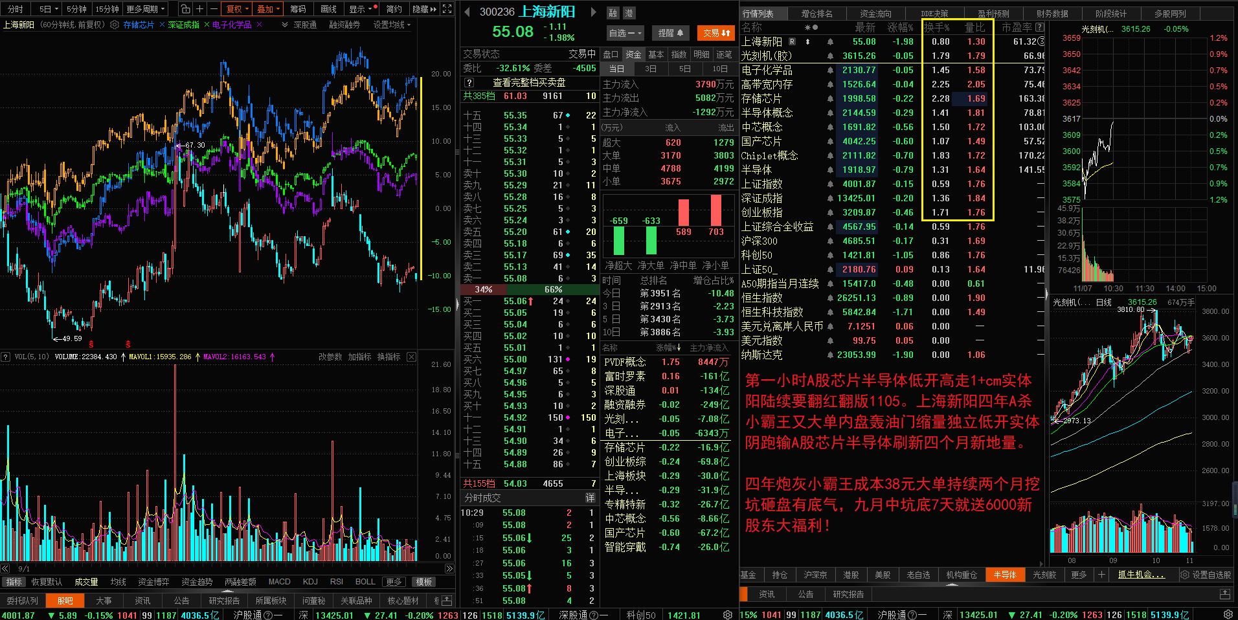This screenshot has width=1238, height=620.
Task: Open 增仓排名 tab
Action: (817, 14)
